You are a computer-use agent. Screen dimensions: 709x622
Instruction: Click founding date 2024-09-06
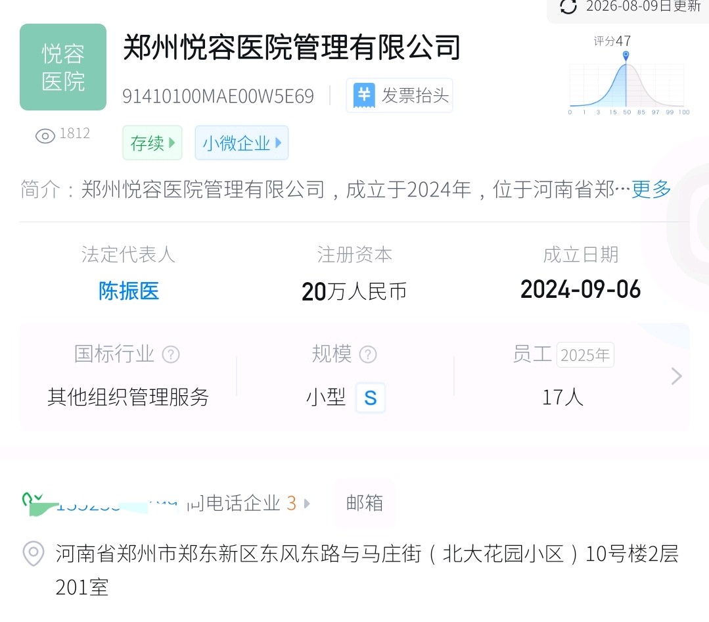pos(581,289)
